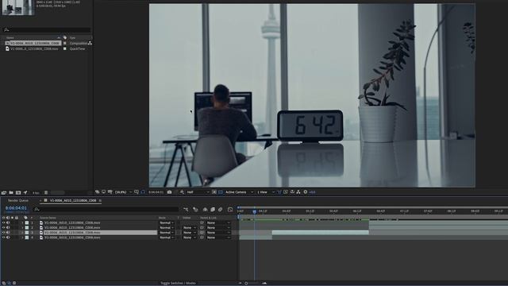
Task: Mute audio speaker for layer 4
Action: pos(8,238)
